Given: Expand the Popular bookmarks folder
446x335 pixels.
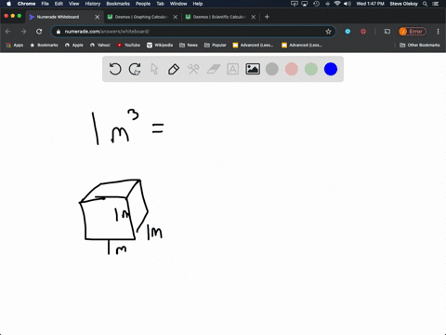Looking at the screenshot, I should (x=216, y=45).
